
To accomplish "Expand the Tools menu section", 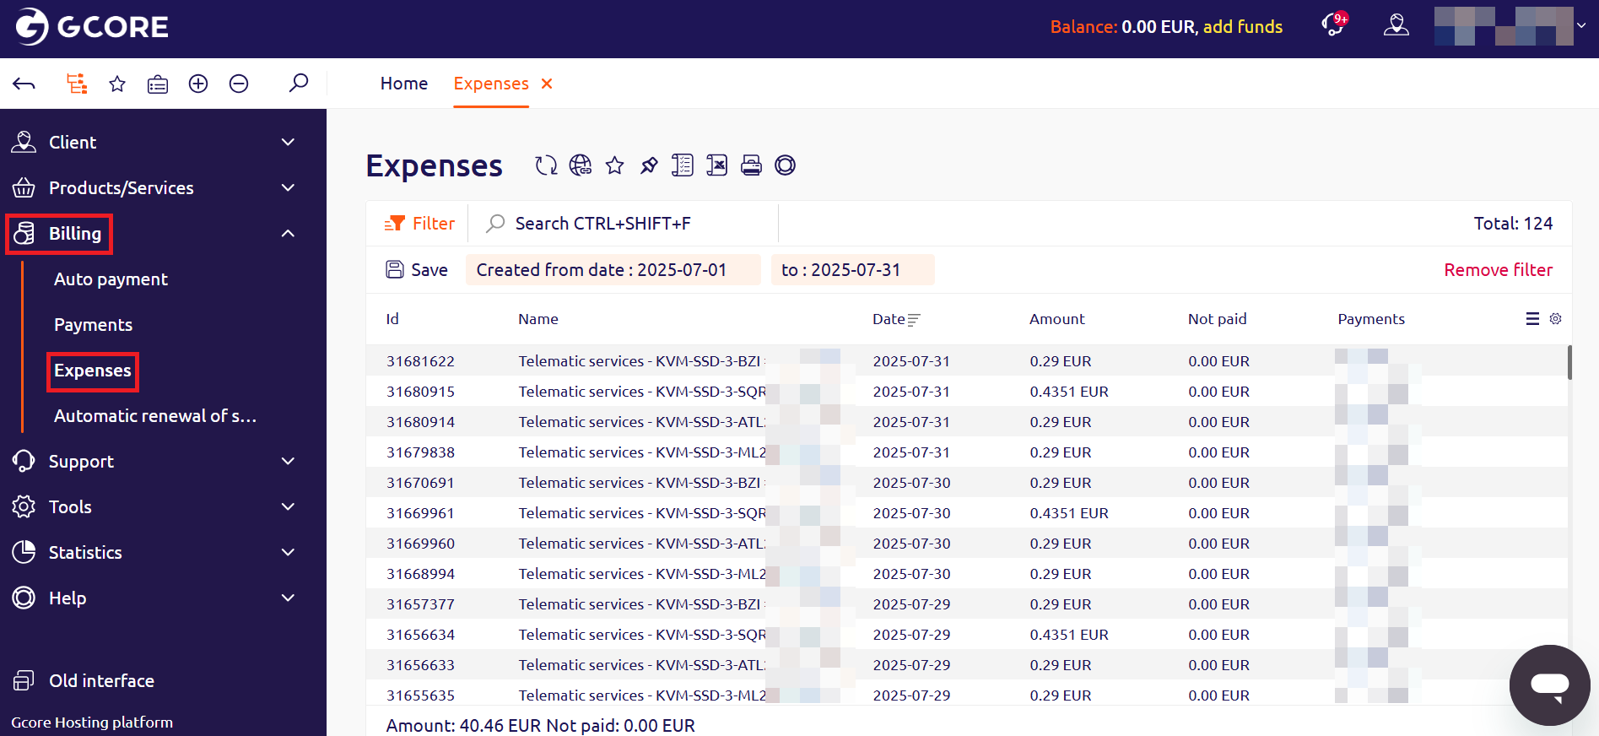I will coord(288,506).
